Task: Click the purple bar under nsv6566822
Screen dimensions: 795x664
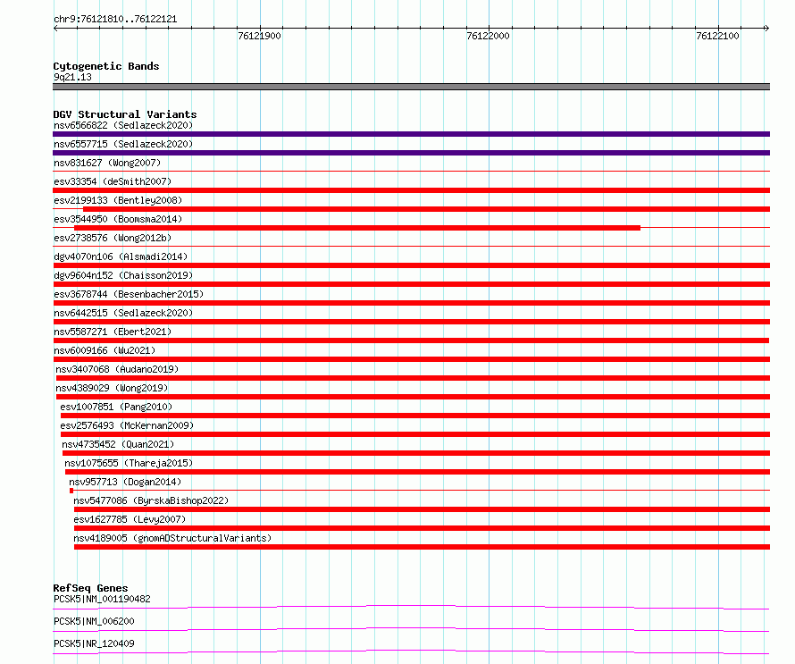Action: click(411, 134)
